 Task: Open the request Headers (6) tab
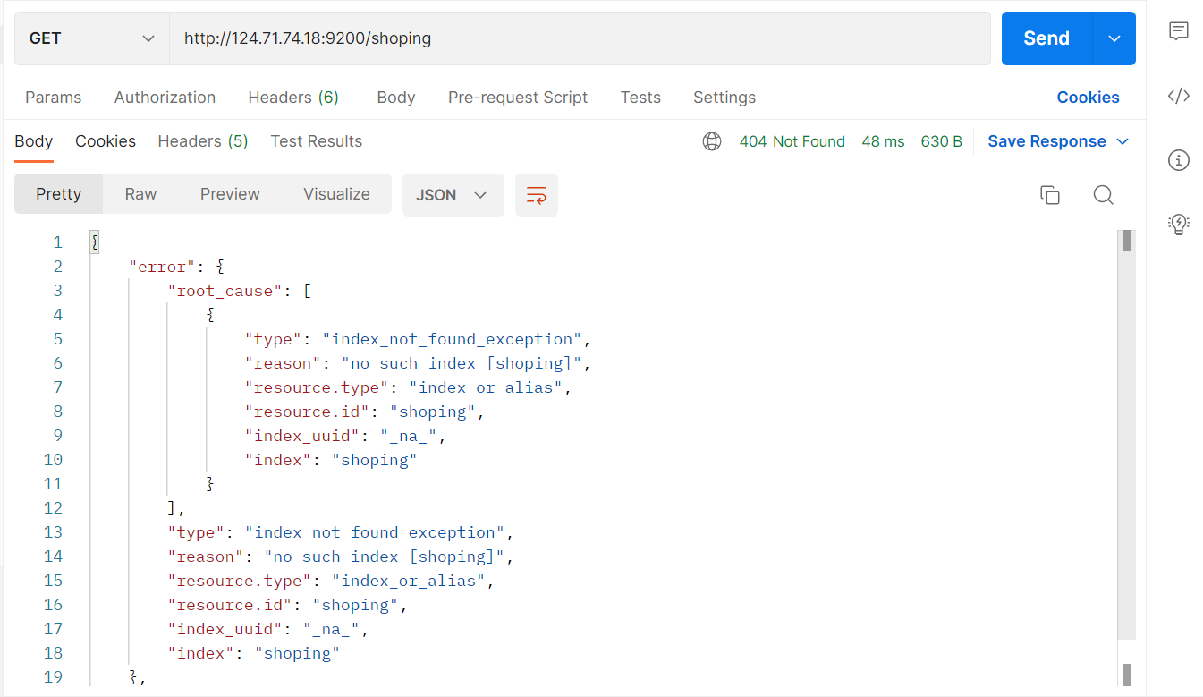(x=293, y=98)
